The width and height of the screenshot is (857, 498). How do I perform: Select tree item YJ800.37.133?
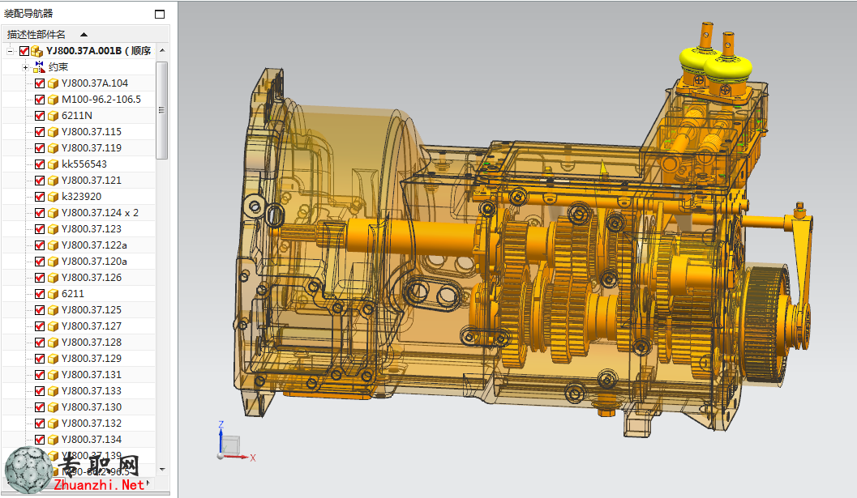tap(79, 391)
